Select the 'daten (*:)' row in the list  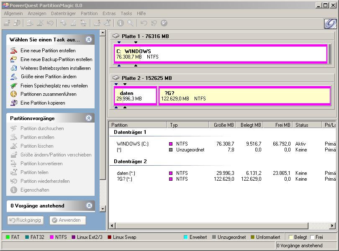[223, 173]
